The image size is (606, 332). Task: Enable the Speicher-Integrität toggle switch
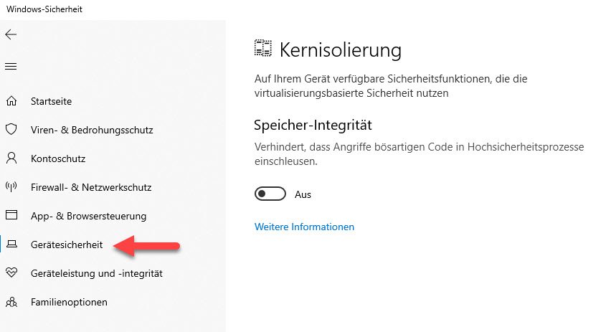[x=265, y=194]
